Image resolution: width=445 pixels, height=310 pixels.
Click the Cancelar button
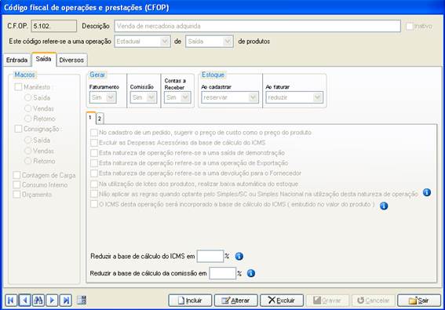point(374,301)
